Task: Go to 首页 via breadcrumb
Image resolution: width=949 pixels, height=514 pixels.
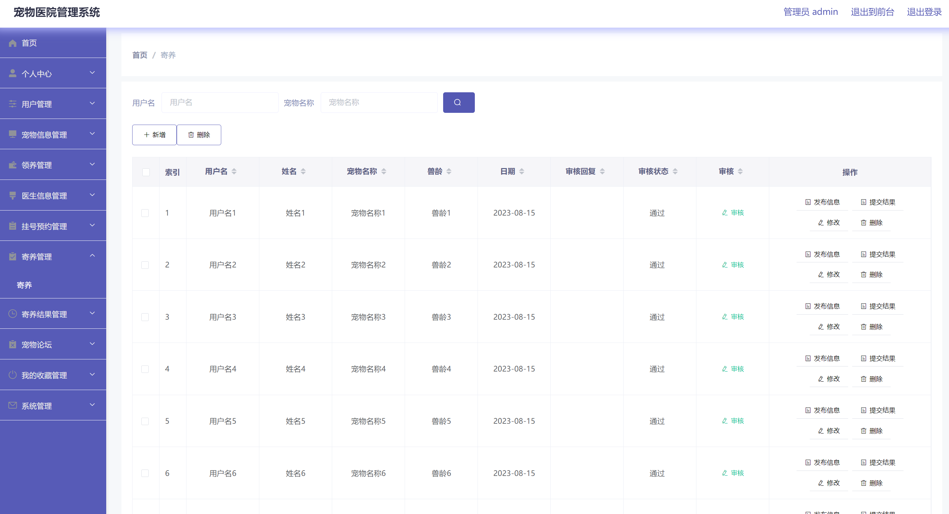Action: (140, 55)
